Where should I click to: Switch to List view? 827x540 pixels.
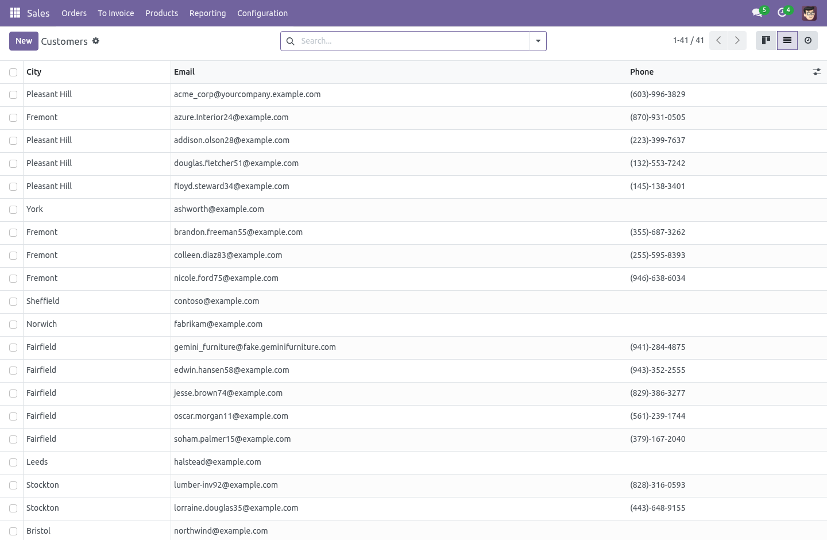point(787,41)
